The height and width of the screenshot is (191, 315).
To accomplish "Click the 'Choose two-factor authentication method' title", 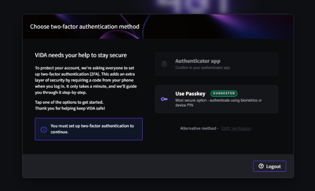I will tap(85, 27).
